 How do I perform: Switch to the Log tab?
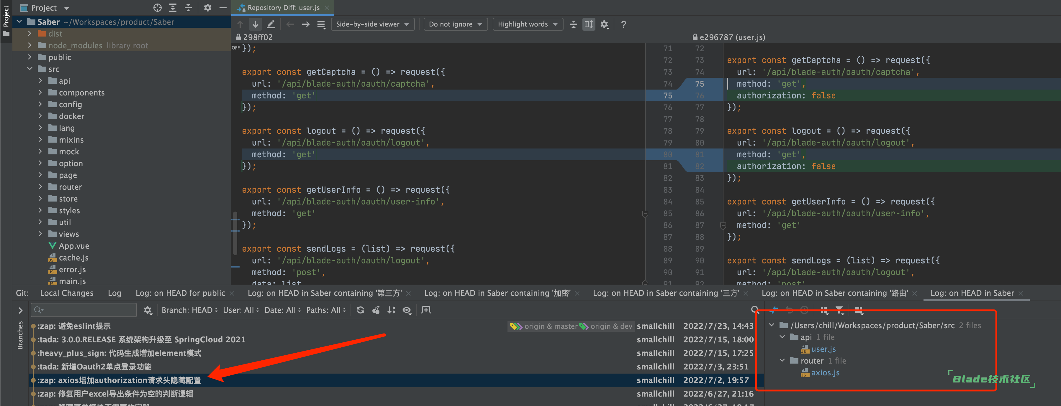(x=114, y=293)
